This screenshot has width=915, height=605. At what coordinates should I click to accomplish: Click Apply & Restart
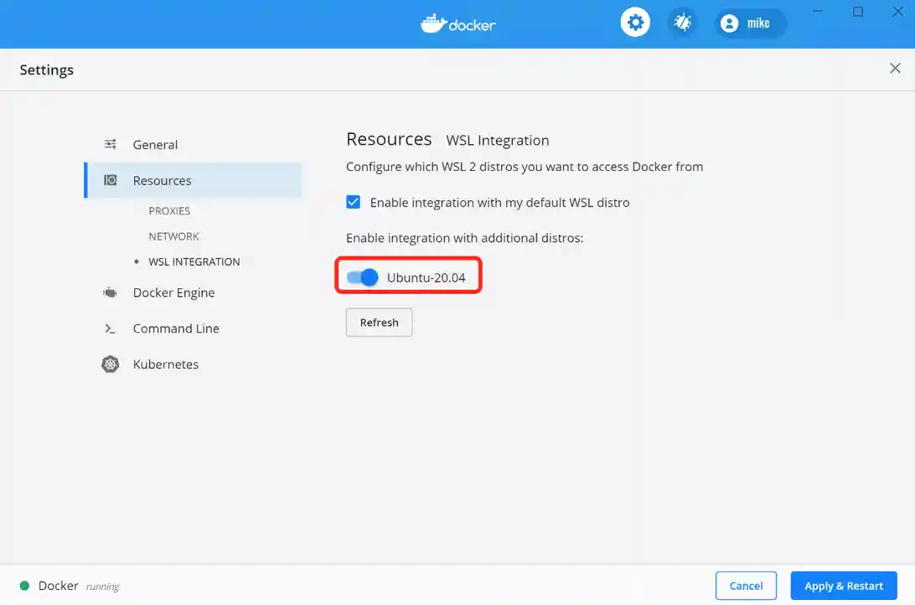844,586
